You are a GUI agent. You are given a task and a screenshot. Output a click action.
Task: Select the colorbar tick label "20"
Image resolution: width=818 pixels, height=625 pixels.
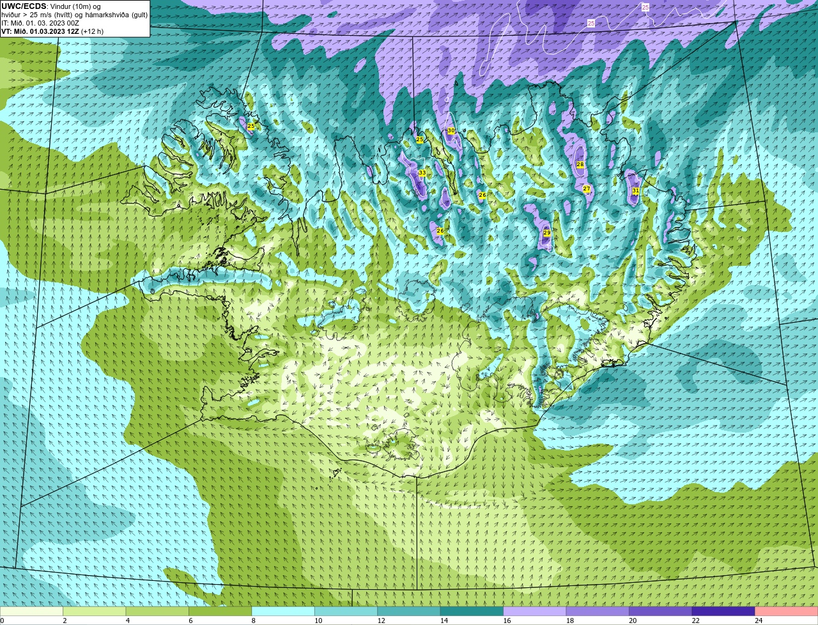[x=633, y=621]
